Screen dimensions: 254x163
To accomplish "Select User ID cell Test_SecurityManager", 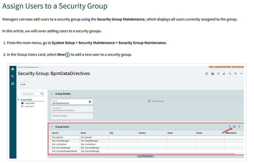I will tap(64, 148).
